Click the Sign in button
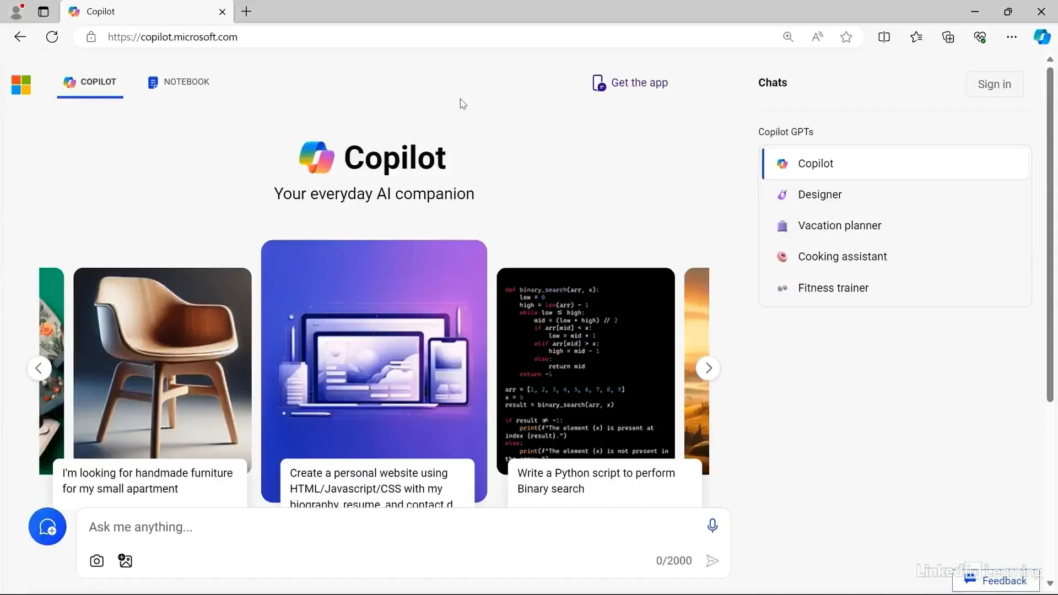 click(994, 84)
